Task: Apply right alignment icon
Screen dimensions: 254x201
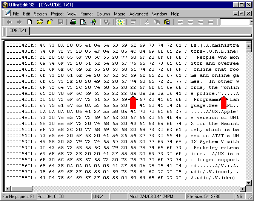Action: (x=200, y=22)
